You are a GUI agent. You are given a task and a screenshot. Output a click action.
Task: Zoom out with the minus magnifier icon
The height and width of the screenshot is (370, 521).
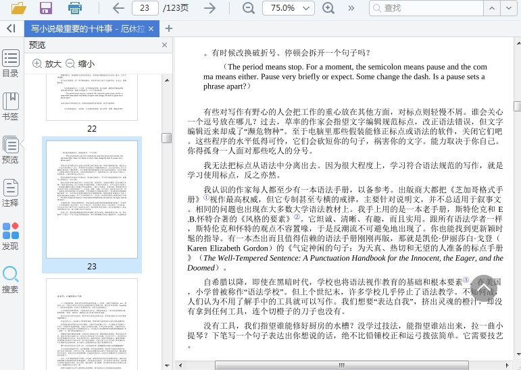tap(249, 8)
